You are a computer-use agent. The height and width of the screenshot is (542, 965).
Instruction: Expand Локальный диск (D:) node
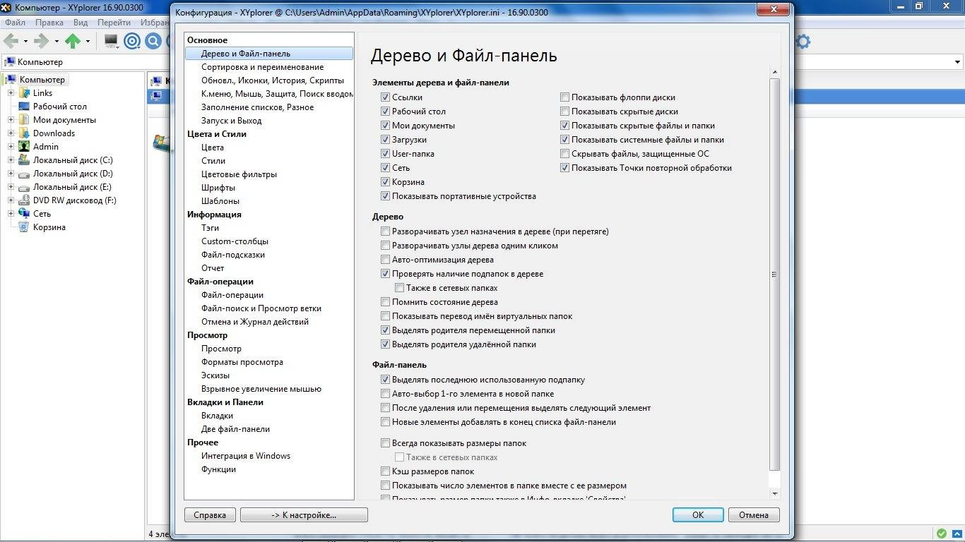tap(11, 174)
